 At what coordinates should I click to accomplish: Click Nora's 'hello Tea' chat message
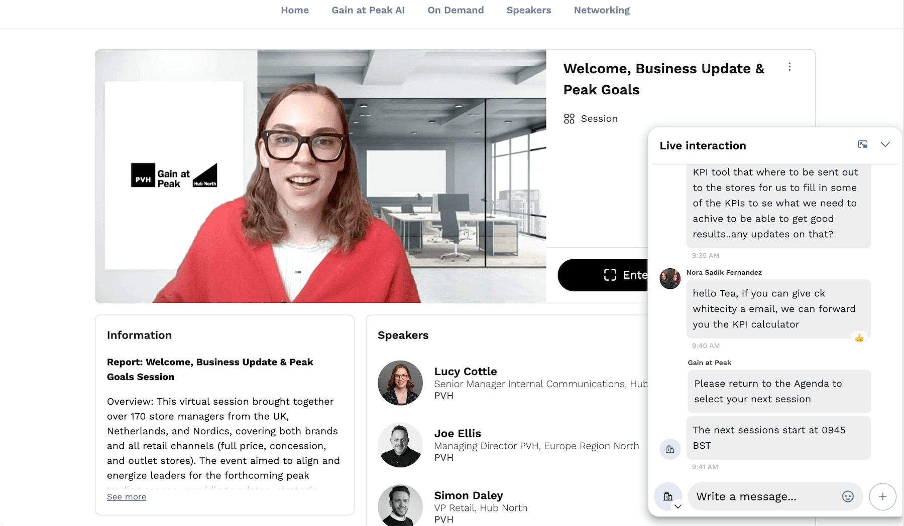pos(778,309)
